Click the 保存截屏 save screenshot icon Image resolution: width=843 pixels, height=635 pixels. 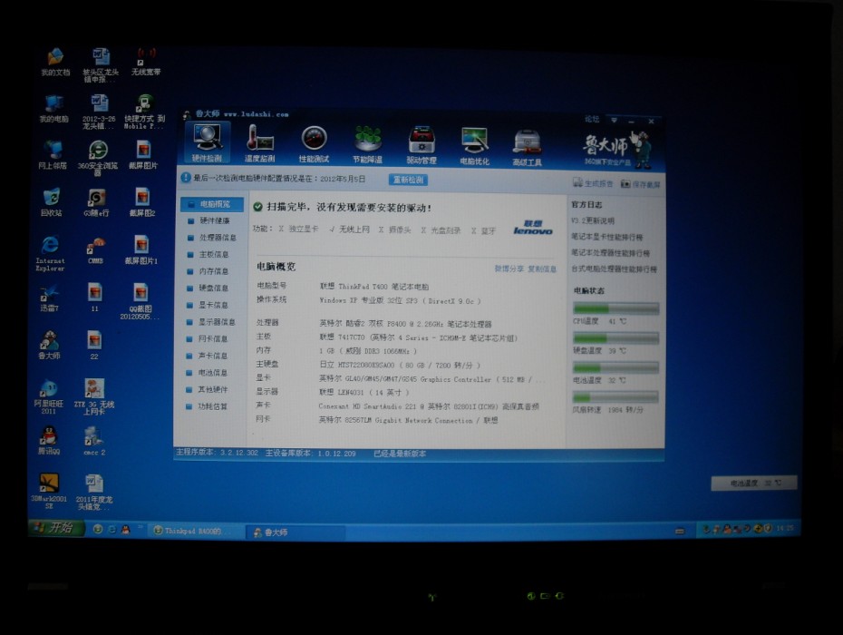click(x=640, y=182)
